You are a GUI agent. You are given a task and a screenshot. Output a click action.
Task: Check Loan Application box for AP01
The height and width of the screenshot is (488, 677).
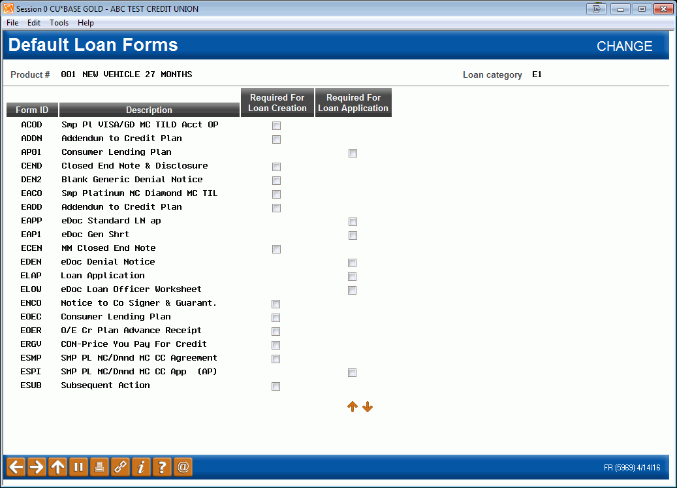pyautogui.click(x=353, y=154)
